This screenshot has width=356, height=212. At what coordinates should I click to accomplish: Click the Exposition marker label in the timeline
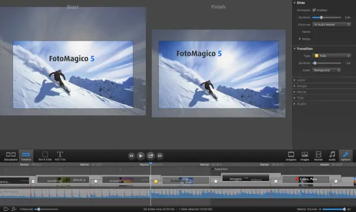221,169
